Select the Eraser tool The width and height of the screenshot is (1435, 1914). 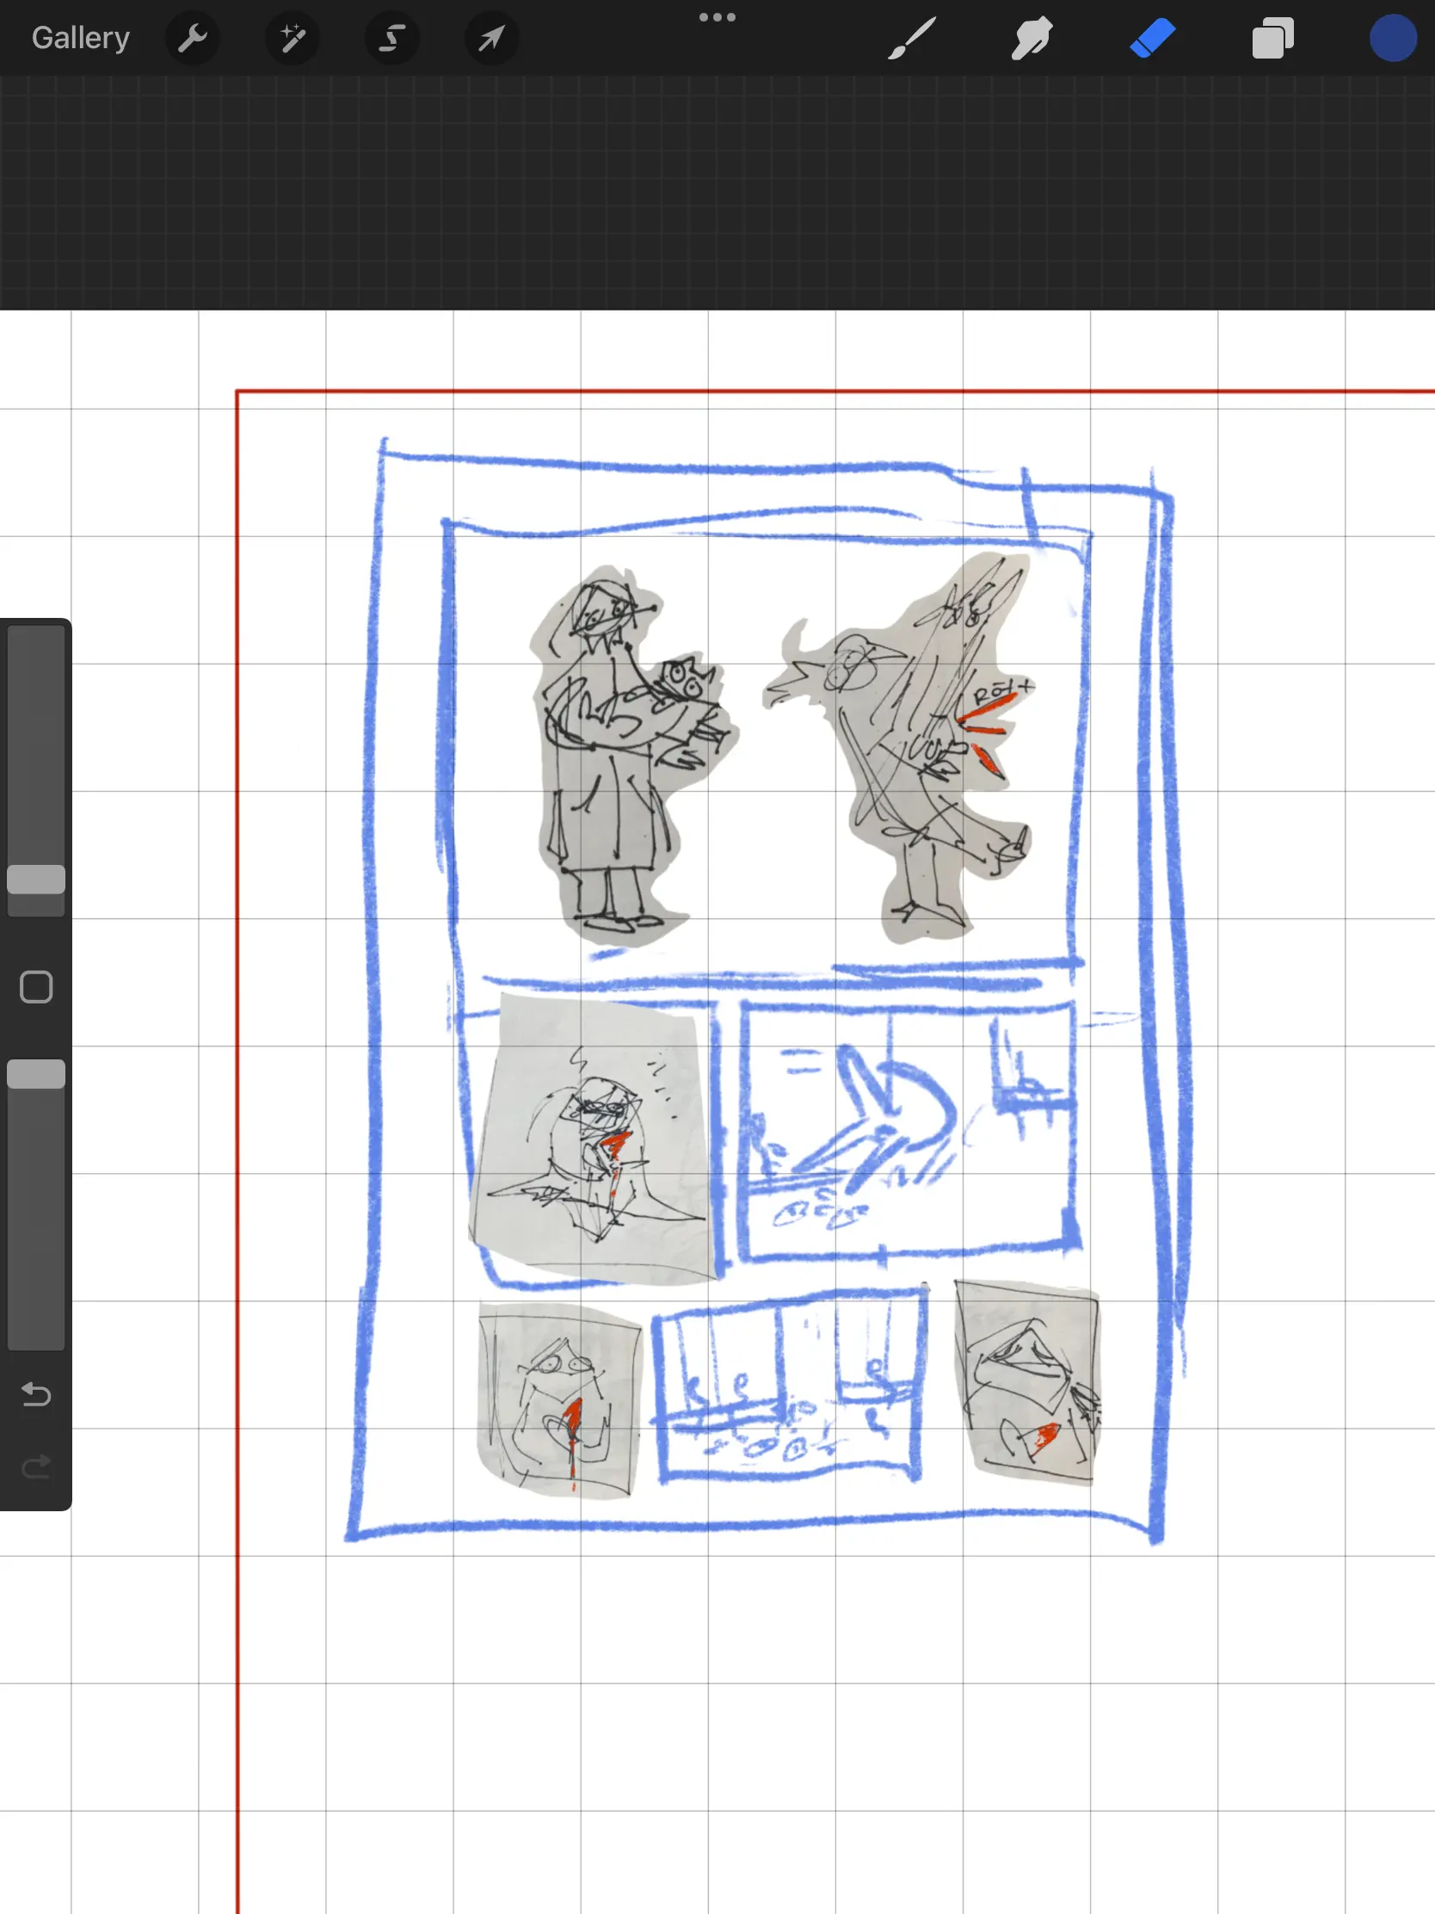coord(1152,38)
